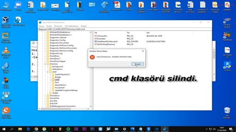Viewport: 236px width, 132px height.
Task: Open the Windows Start menu
Action: (x=4, y=129)
